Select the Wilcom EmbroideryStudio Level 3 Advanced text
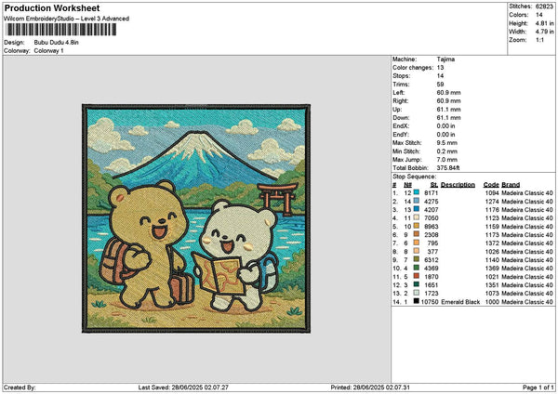 67,19
